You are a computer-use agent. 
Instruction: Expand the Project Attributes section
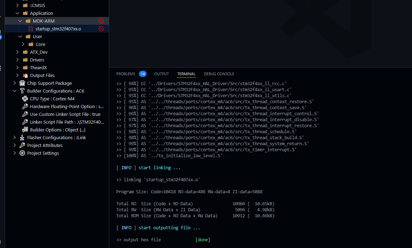pos(14,145)
